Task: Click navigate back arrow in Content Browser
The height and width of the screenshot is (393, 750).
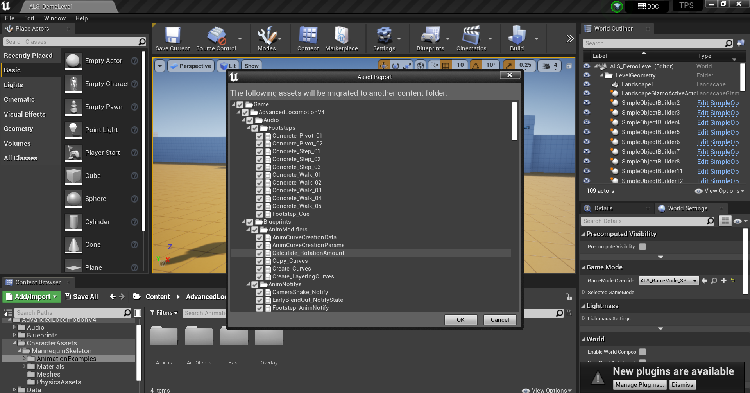Action: (113, 297)
